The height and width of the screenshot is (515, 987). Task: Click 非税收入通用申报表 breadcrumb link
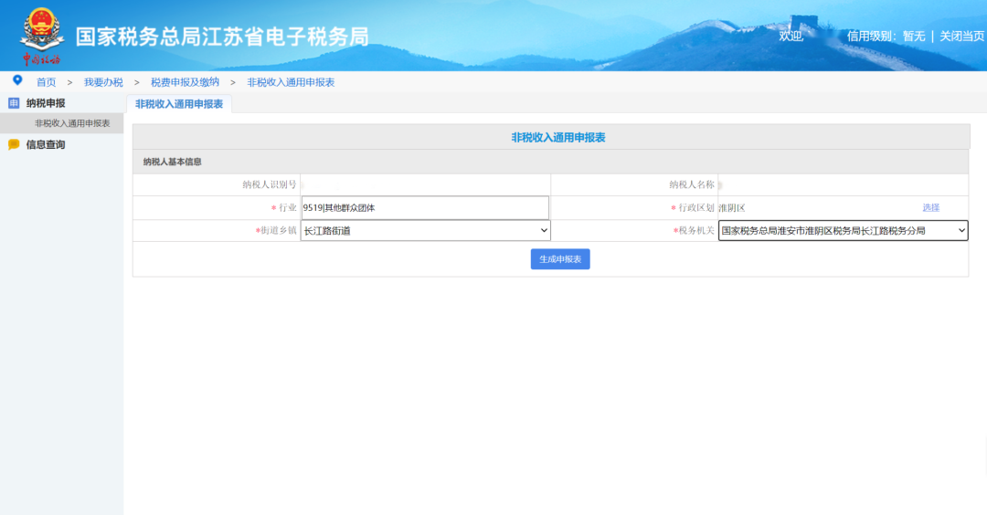click(x=291, y=82)
